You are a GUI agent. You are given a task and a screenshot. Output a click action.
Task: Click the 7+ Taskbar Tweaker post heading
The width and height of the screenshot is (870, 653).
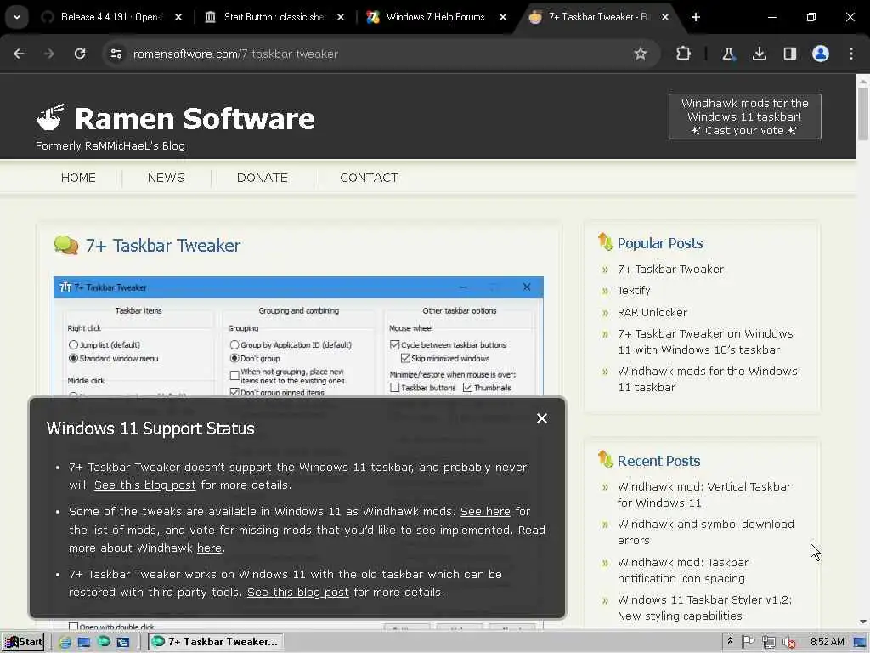point(163,246)
